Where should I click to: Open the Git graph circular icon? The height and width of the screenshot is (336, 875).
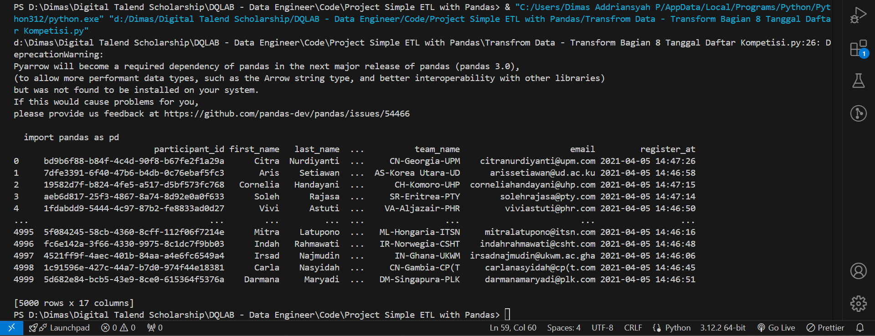(858, 113)
